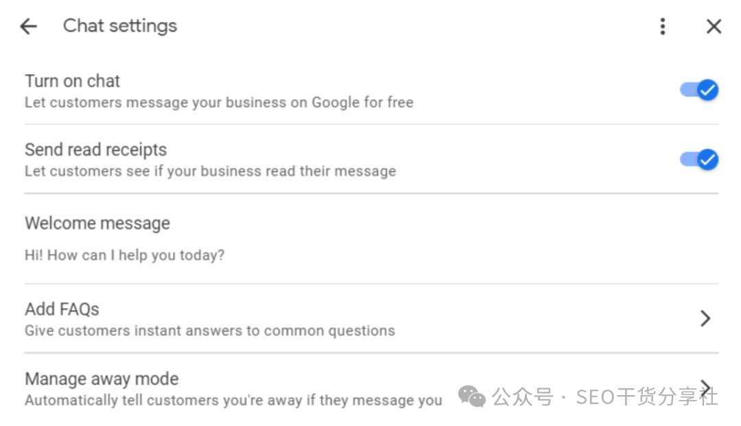Open Manage away mode via its chevron

point(705,385)
